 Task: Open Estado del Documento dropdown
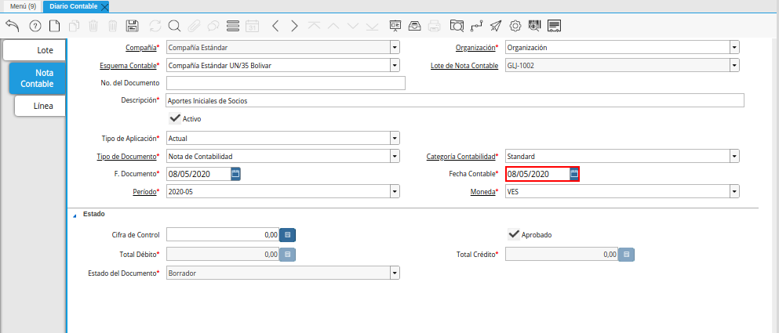pos(395,273)
